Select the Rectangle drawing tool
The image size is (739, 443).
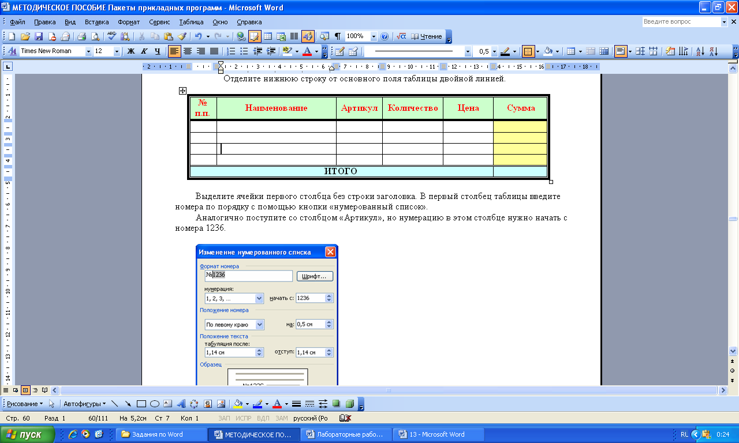point(141,404)
